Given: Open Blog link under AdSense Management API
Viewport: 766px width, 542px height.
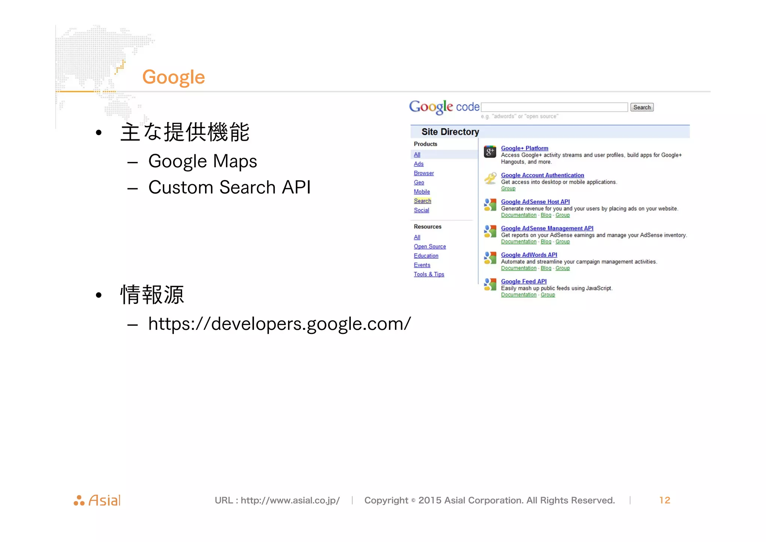Looking at the screenshot, I should pos(546,242).
